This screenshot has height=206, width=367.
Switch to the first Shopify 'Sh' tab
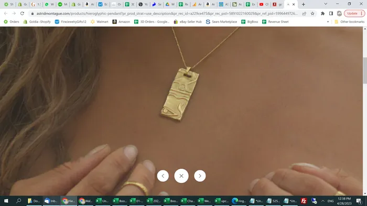(9, 4)
